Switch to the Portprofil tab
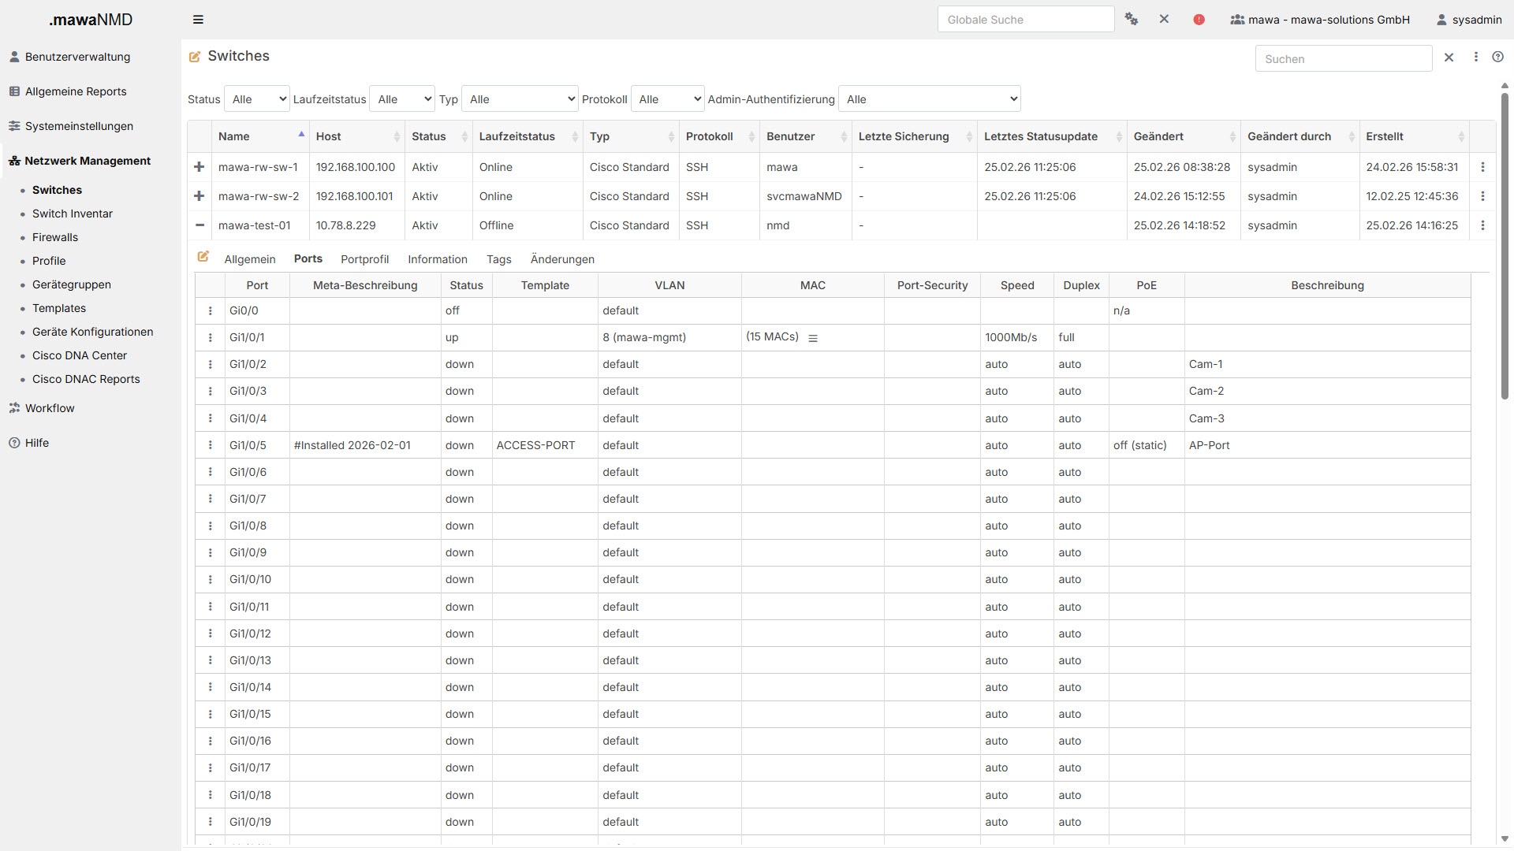The width and height of the screenshot is (1514, 851). [364, 259]
